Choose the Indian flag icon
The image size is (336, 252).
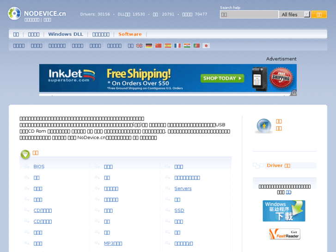187,46
